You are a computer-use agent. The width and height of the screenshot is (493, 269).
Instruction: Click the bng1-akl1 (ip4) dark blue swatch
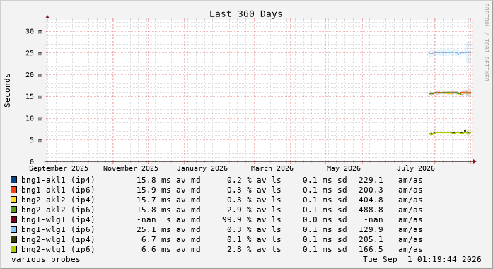tap(13, 180)
